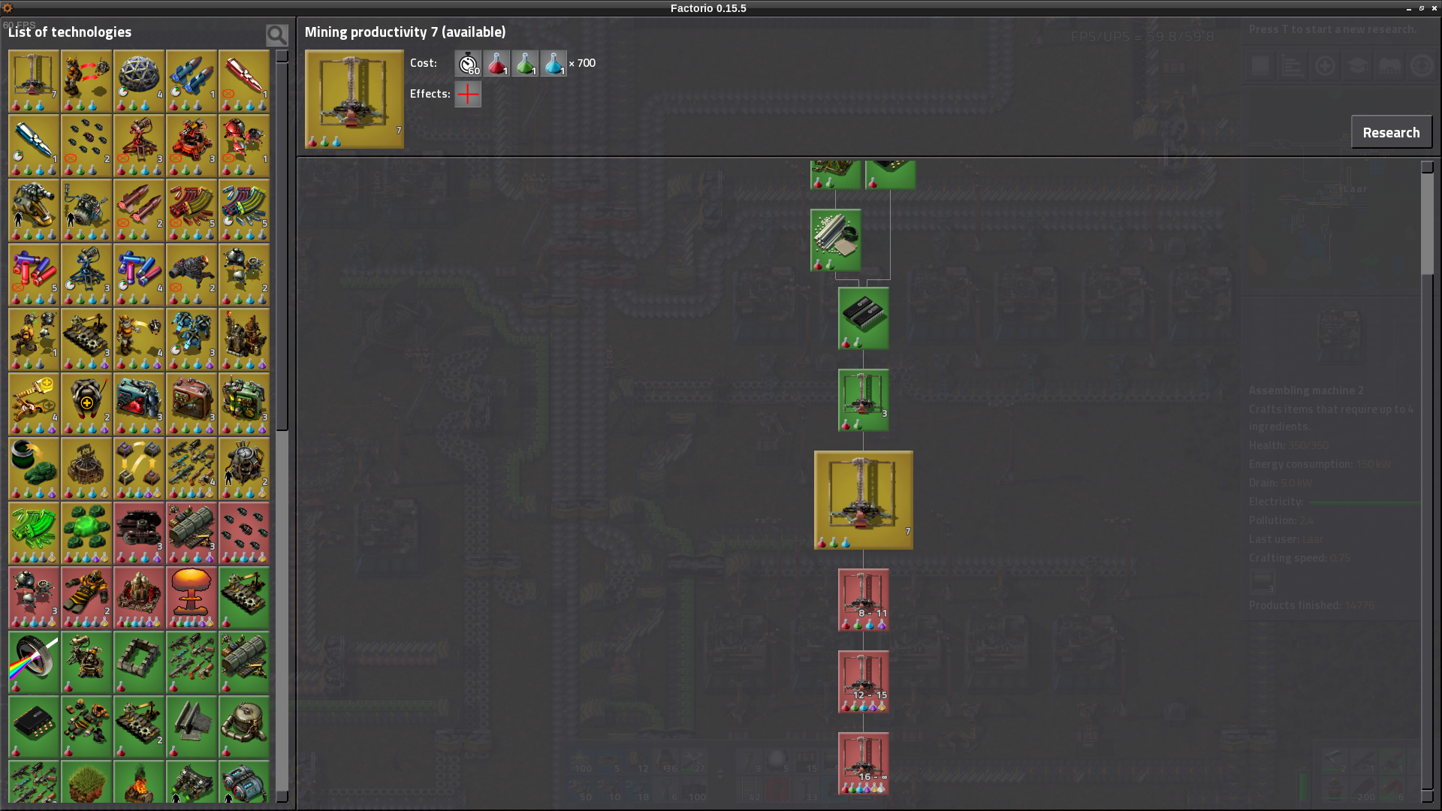Select blue Bullet shooting speed 1 technology
This screenshot has height=811, width=1442.
coord(34,146)
